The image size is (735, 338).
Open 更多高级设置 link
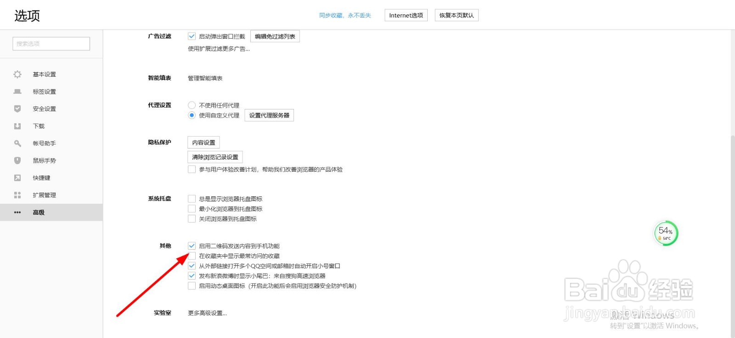coord(207,313)
